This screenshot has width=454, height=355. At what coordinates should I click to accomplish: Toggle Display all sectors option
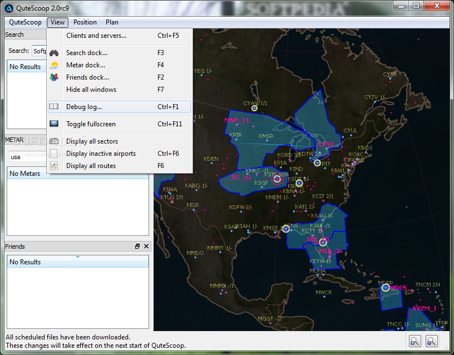[119, 141]
